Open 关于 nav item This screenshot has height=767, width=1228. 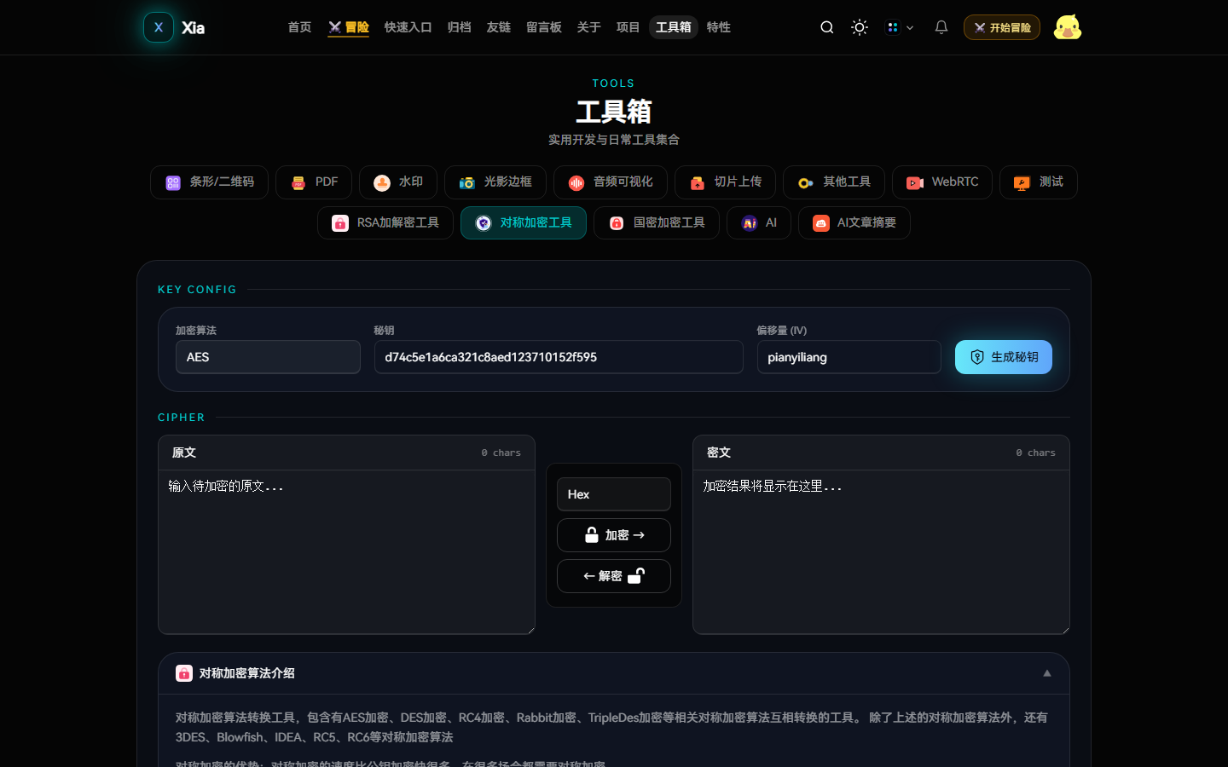[x=588, y=27]
